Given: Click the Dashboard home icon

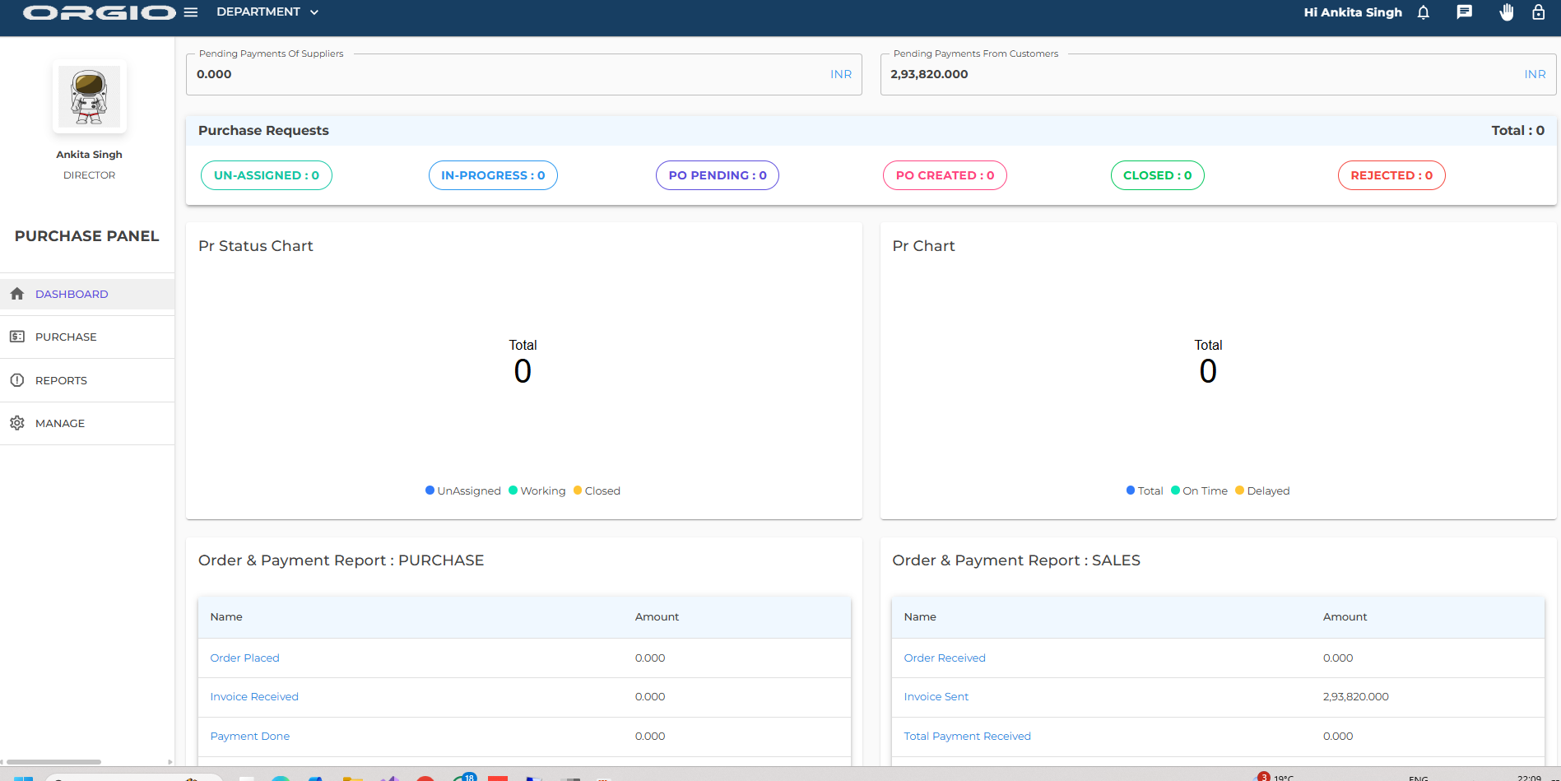Looking at the screenshot, I should [17, 294].
